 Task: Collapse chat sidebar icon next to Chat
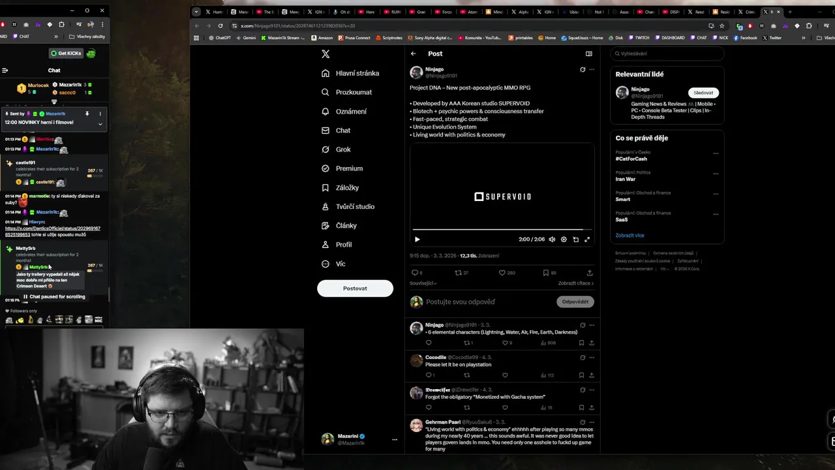(x=5, y=70)
